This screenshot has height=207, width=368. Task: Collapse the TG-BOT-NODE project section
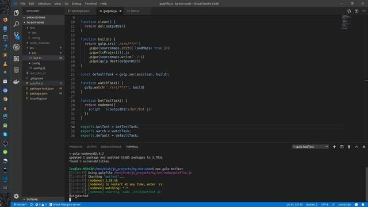click(43, 22)
